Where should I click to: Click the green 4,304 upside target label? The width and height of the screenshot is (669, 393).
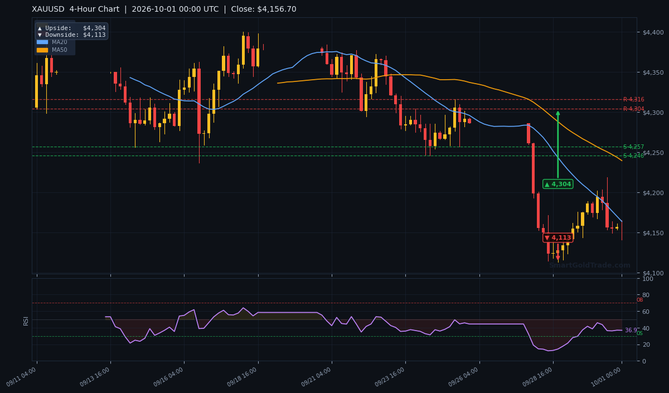(x=557, y=184)
